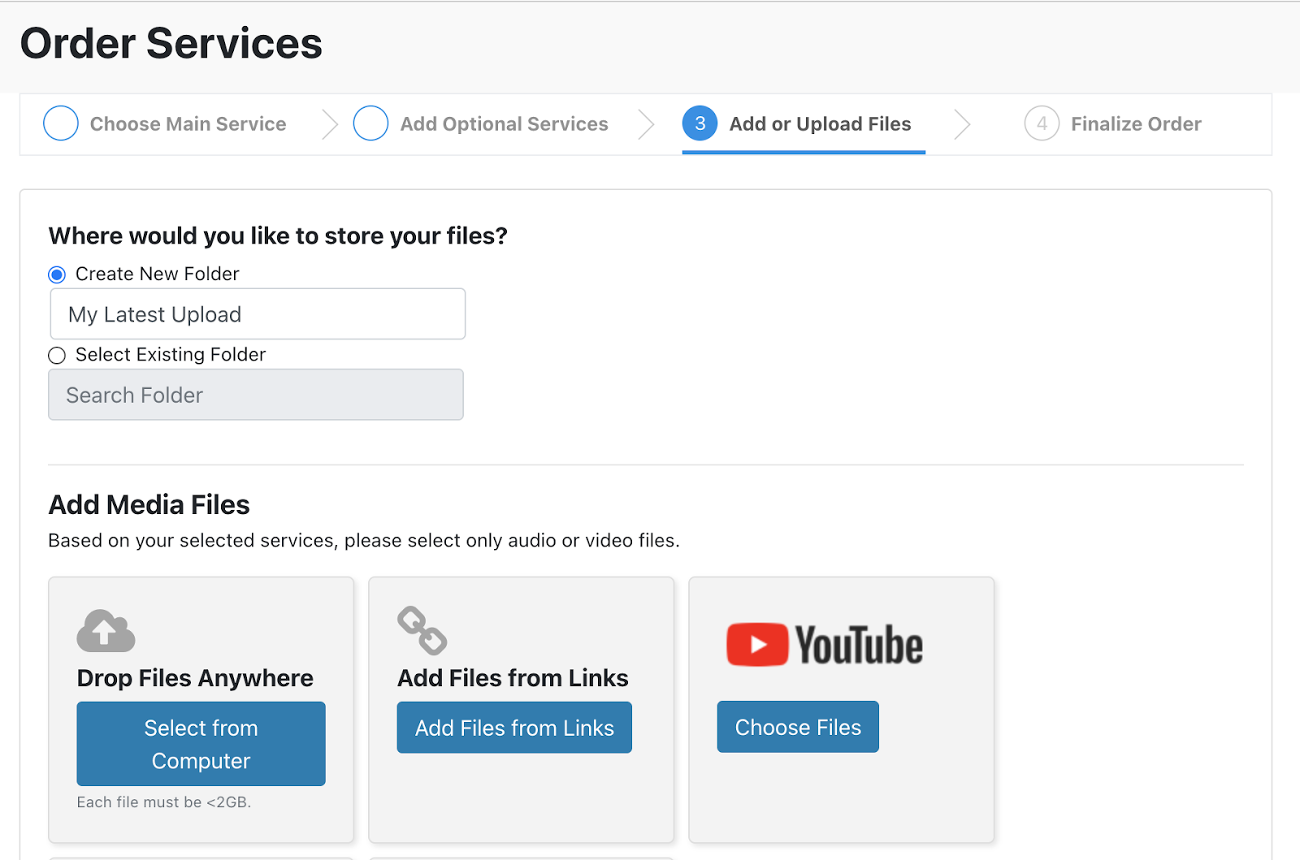Click the chevron after Add or Upload Files
1300x860 pixels.
tap(962, 124)
